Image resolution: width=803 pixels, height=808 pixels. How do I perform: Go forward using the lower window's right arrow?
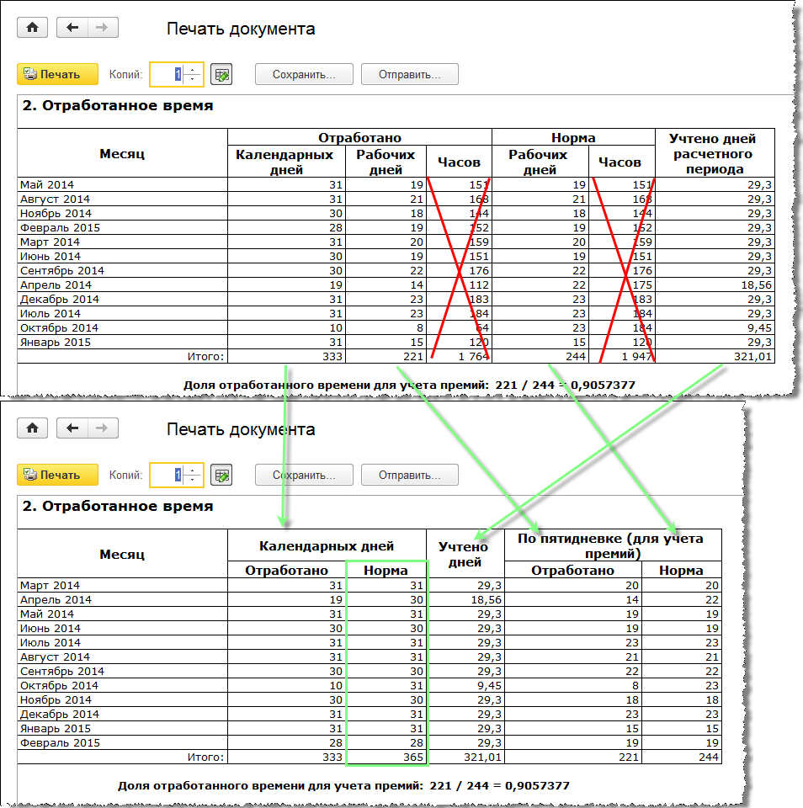tap(103, 428)
